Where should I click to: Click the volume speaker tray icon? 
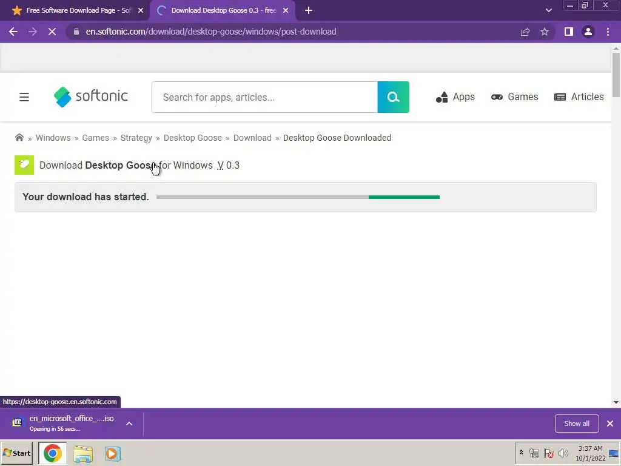click(563, 453)
